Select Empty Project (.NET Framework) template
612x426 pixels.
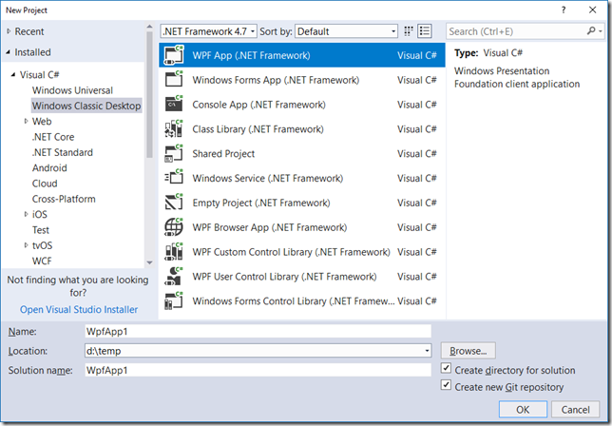coord(301,203)
